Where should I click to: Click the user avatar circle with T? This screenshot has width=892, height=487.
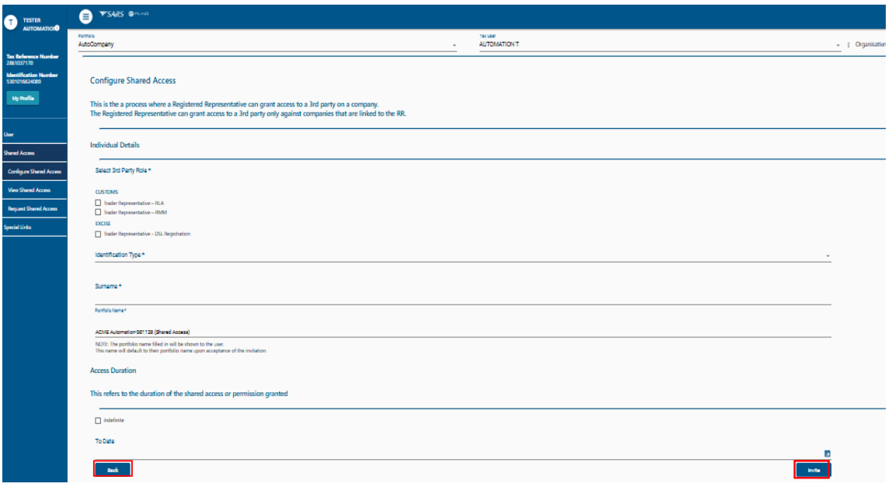12,23
